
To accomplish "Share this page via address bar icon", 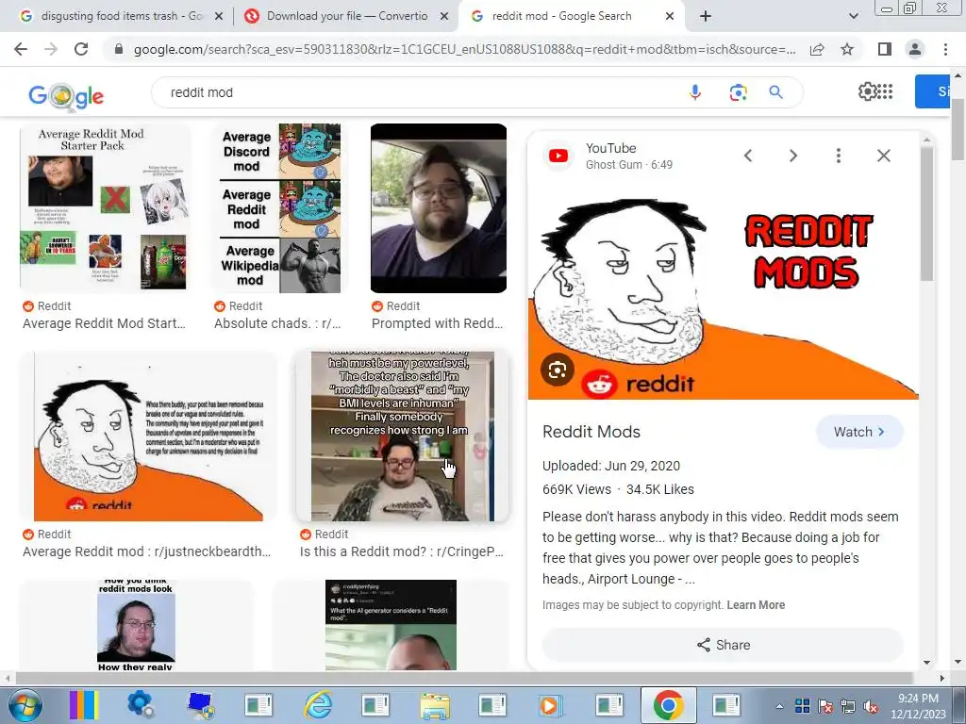I will tap(817, 49).
